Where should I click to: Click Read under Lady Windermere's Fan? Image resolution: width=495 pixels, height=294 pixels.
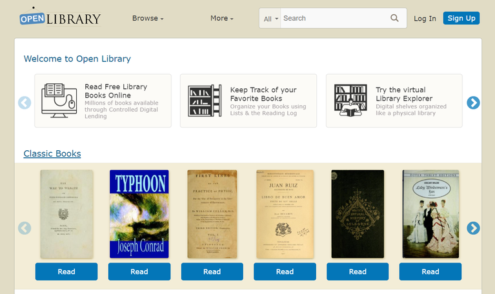[x=430, y=271]
